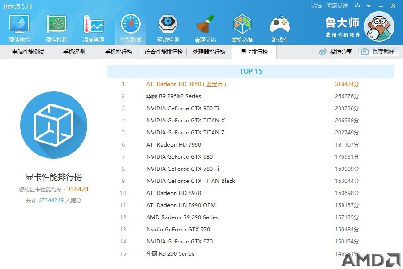
Task: Select the 性能测试 performance test icon
Action: pos(131,25)
